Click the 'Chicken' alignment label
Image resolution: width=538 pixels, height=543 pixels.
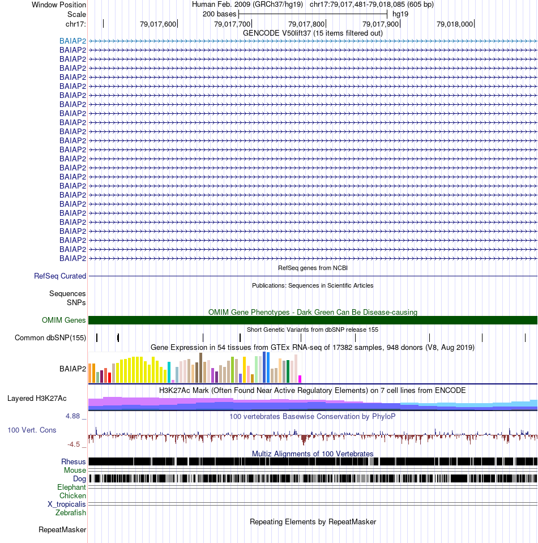[72, 496]
